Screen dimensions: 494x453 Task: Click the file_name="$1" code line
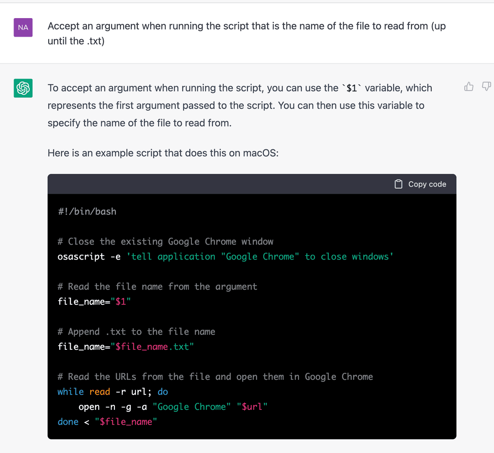(x=94, y=302)
